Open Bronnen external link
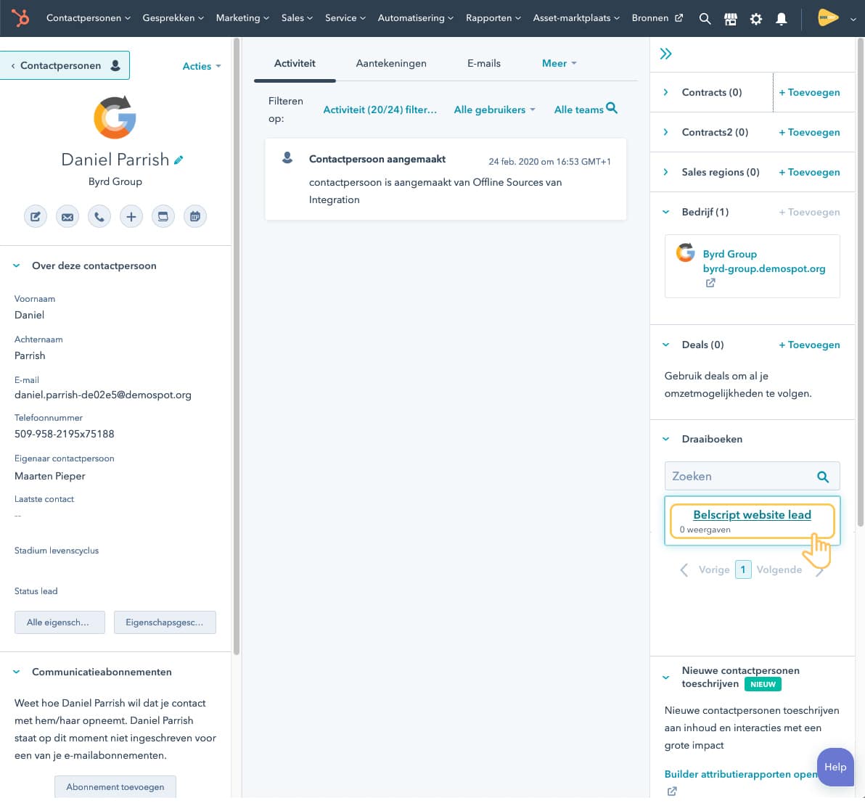Screen dimensions: 865x811 click(657, 18)
